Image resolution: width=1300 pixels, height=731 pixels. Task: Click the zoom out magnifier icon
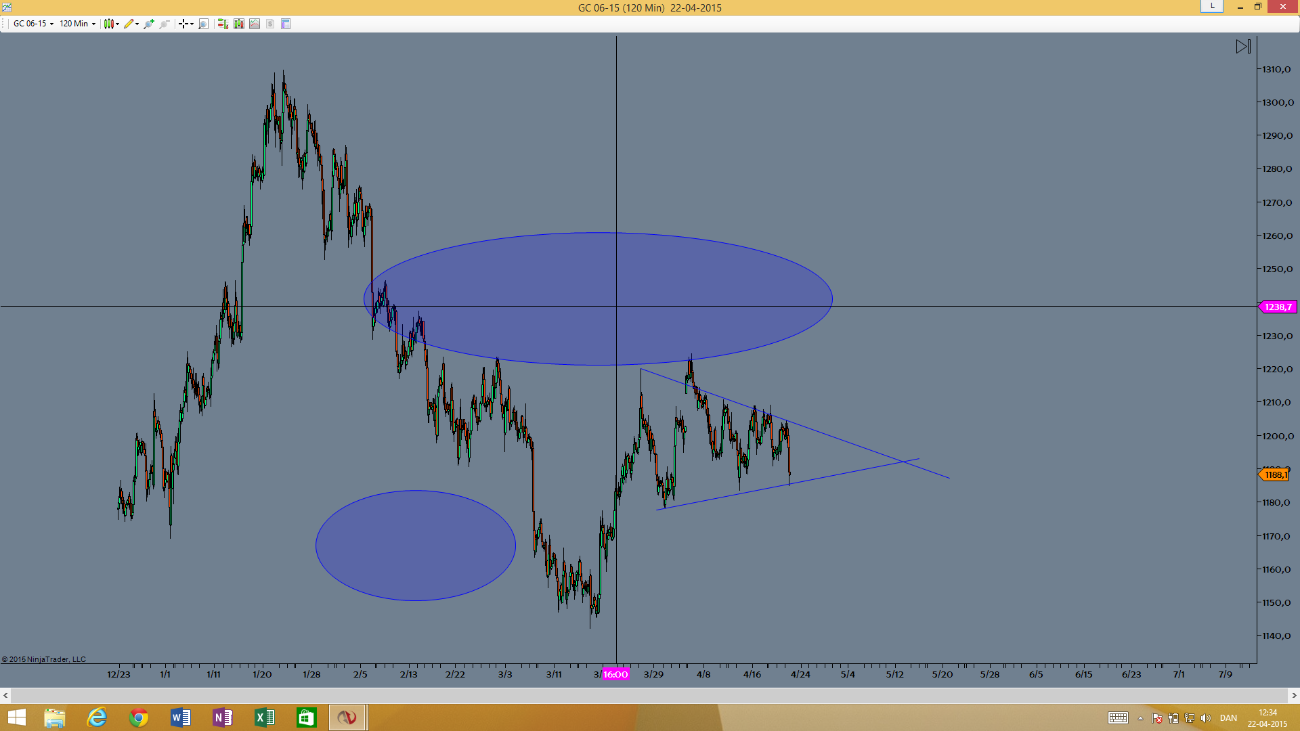tap(165, 24)
